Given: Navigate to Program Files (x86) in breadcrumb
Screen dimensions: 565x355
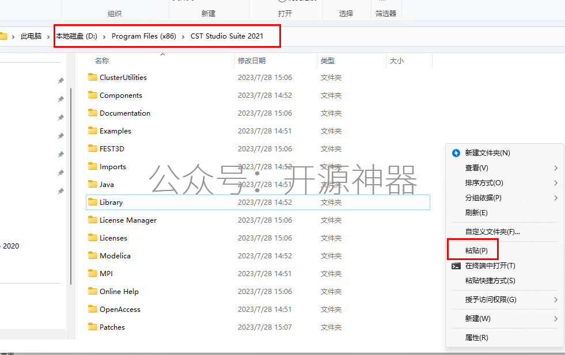Looking at the screenshot, I should [x=144, y=36].
